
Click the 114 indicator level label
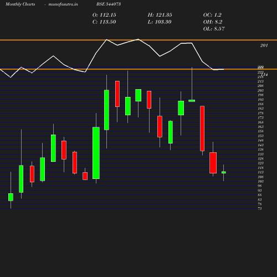point(265,74)
